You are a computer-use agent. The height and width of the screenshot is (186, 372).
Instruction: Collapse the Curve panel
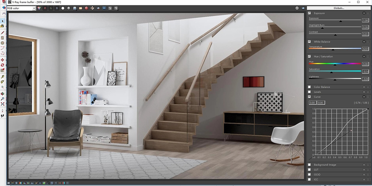click(364, 97)
